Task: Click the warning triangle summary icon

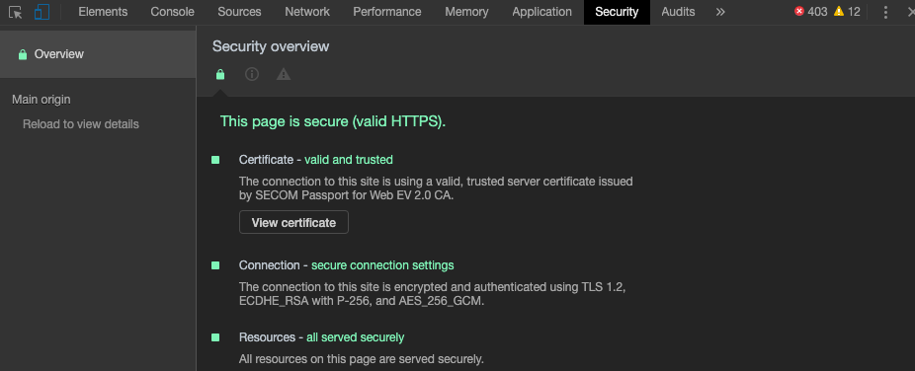Action: tap(284, 74)
